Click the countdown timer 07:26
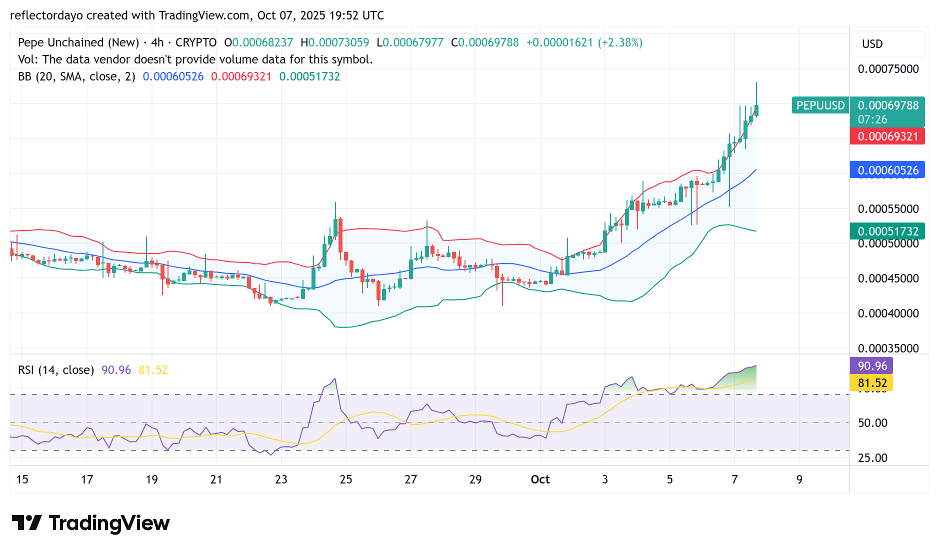 [872, 119]
